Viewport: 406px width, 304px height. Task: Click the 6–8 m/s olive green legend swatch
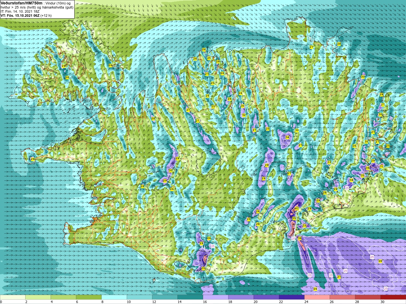pyautogui.click(x=89, y=297)
